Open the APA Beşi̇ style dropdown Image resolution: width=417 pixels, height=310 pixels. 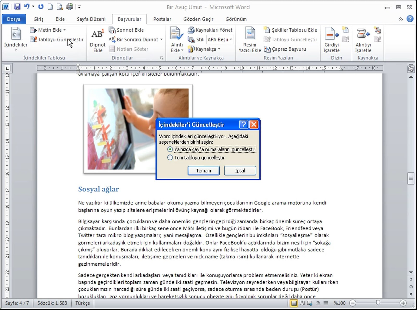[x=220, y=39]
